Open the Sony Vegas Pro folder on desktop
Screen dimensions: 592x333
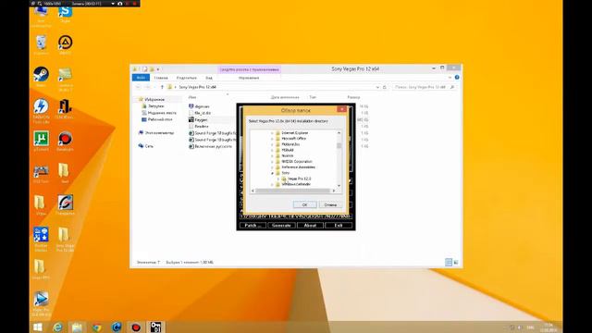(65, 239)
